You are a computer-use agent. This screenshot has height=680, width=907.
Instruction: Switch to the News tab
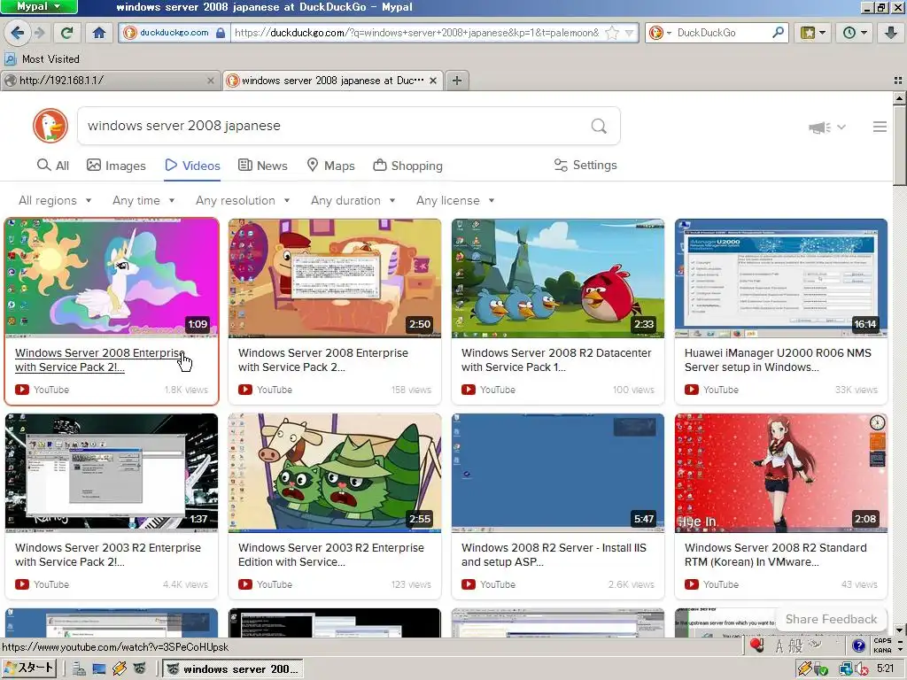pos(262,166)
